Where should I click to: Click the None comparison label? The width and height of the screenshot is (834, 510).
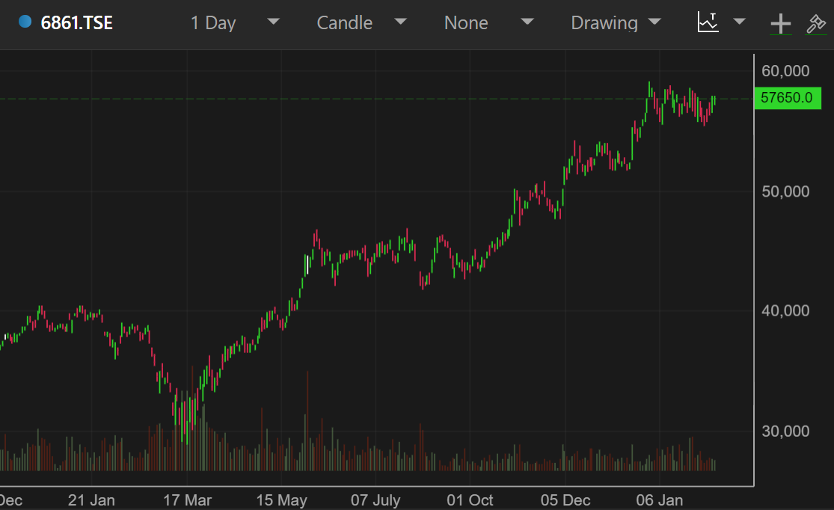click(x=466, y=23)
